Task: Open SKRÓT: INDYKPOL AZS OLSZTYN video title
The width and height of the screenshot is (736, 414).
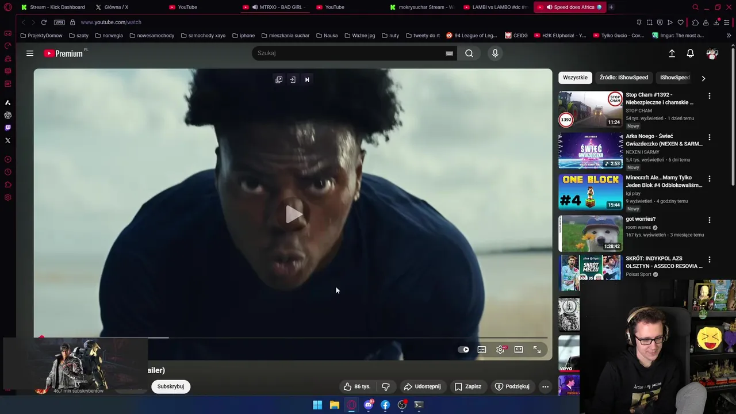Action: click(x=664, y=262)
